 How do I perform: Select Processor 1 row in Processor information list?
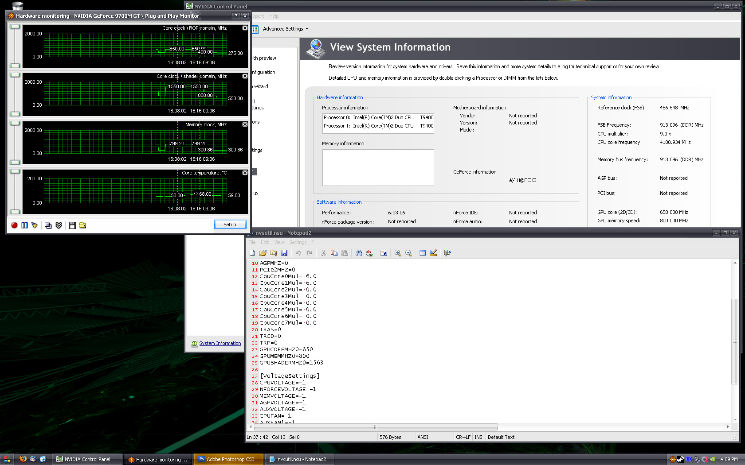(378, 126)
